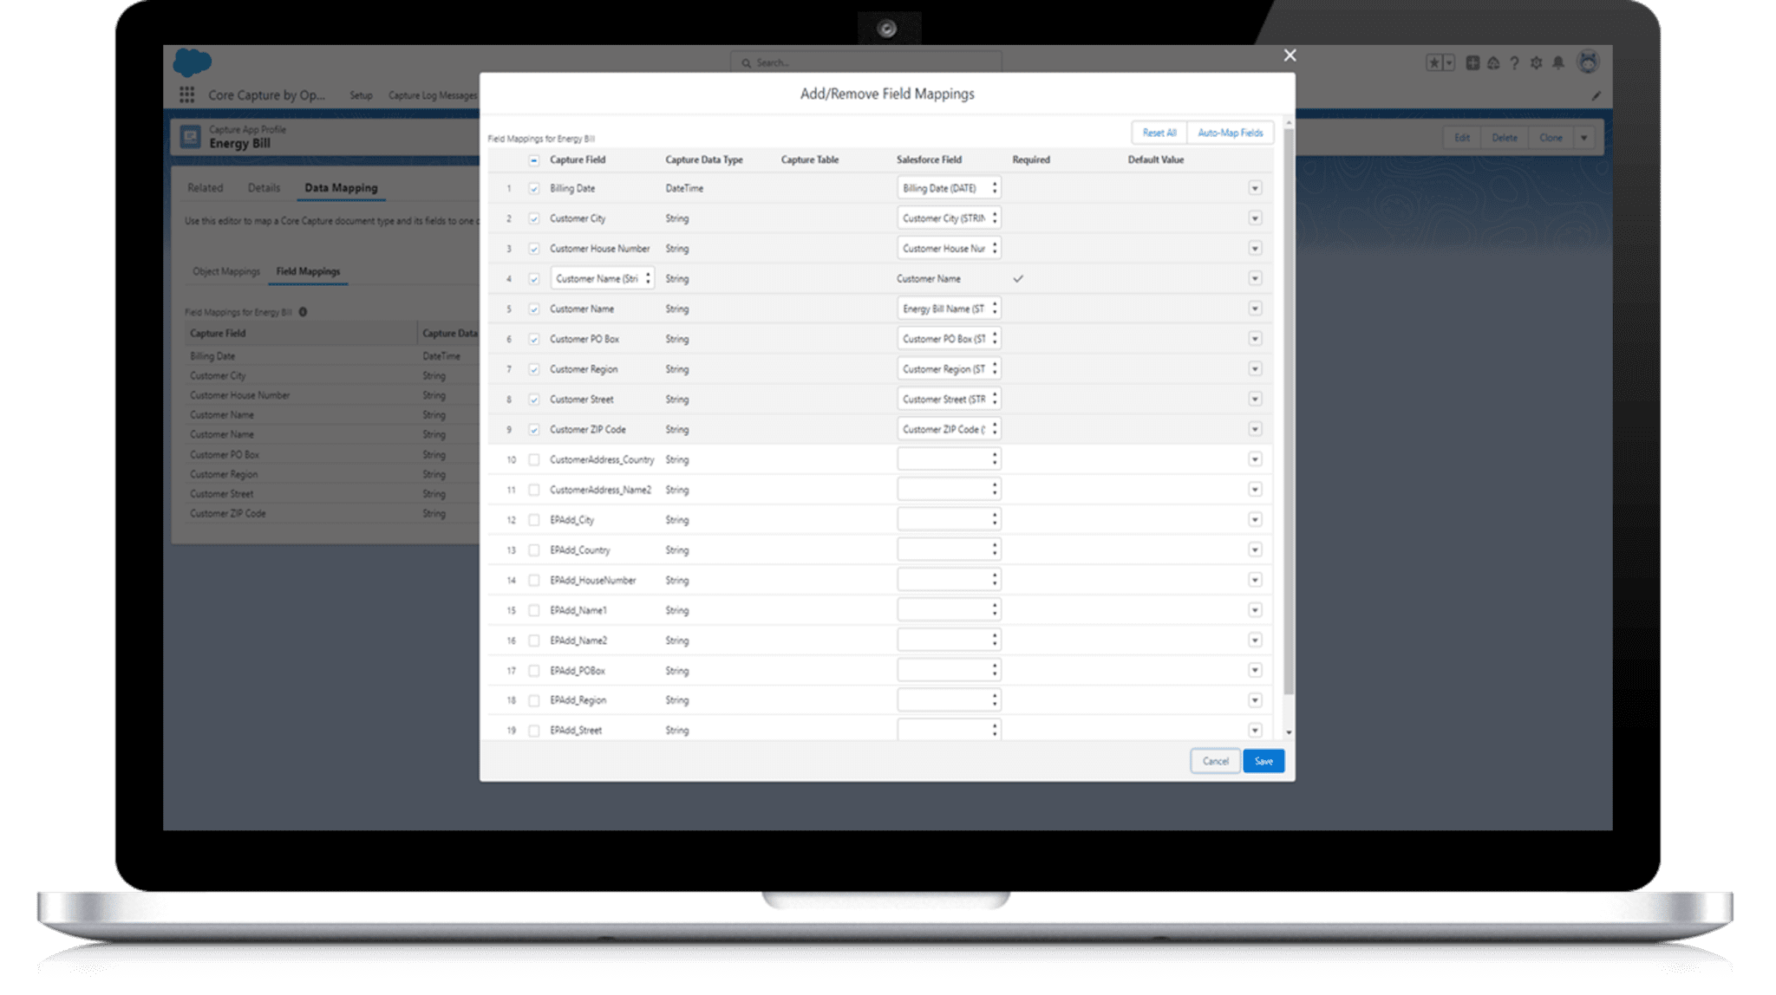Click the Trailhead-style add icon in header
The image size is (1776, 995).
coord(1472,62)
